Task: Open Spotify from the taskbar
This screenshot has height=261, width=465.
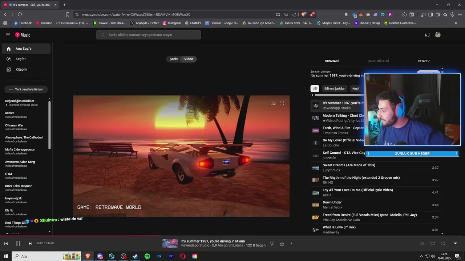Action: pos(147,256)
